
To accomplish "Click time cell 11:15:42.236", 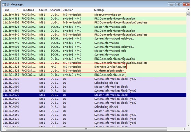I will [11, 63].
